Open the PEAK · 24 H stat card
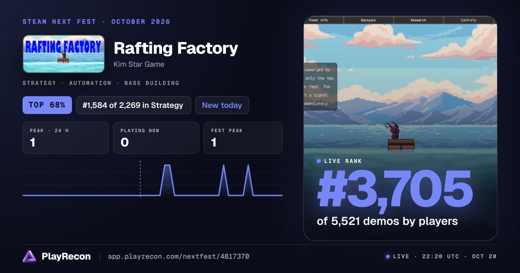This screenshot has height=273, width=520. pos(65,138)
